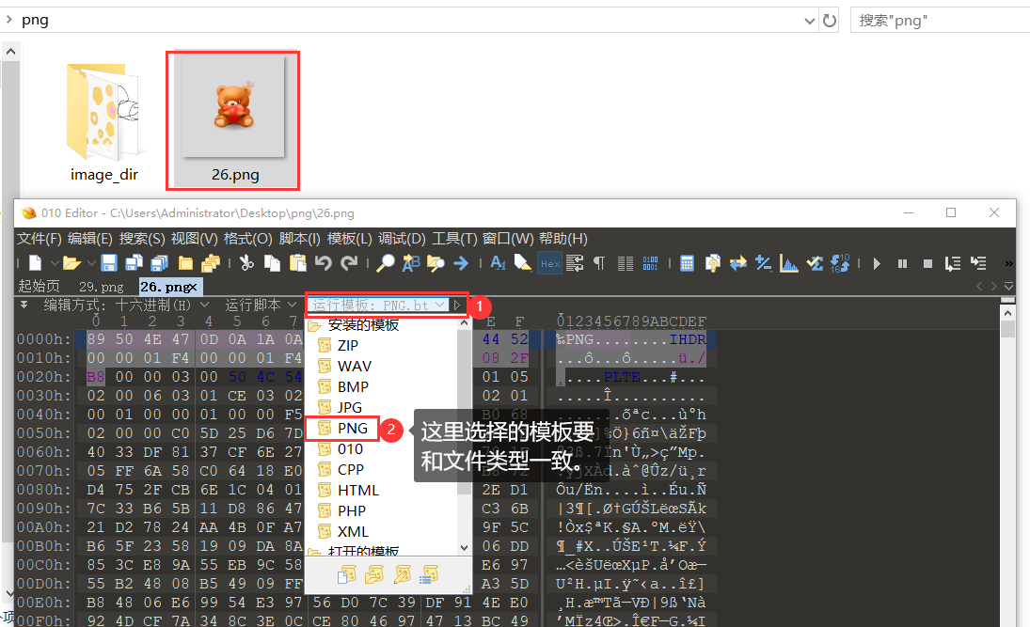This screenshot has width=1030, height=627.
Task: Select the HTML template
Action: tap(358, 491)
